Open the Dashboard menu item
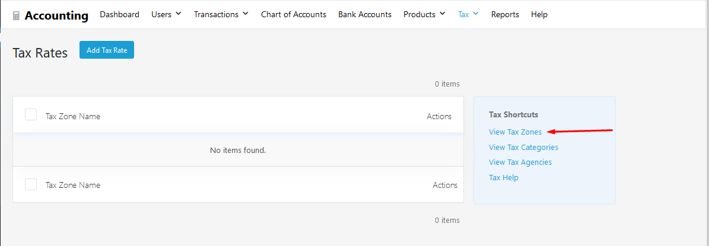Screen dimensions: 709x246 [x=119, y=14]
